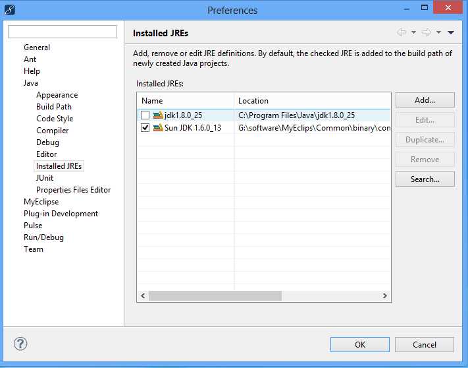Click the back navigation arrow icon
The height and width of the screenshot is (368, 468).
402,32
